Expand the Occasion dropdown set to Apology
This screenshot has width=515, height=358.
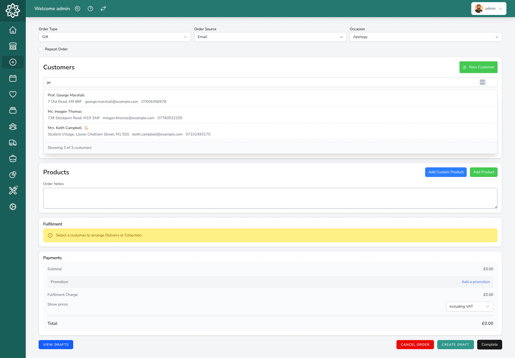tap(426, 37)
